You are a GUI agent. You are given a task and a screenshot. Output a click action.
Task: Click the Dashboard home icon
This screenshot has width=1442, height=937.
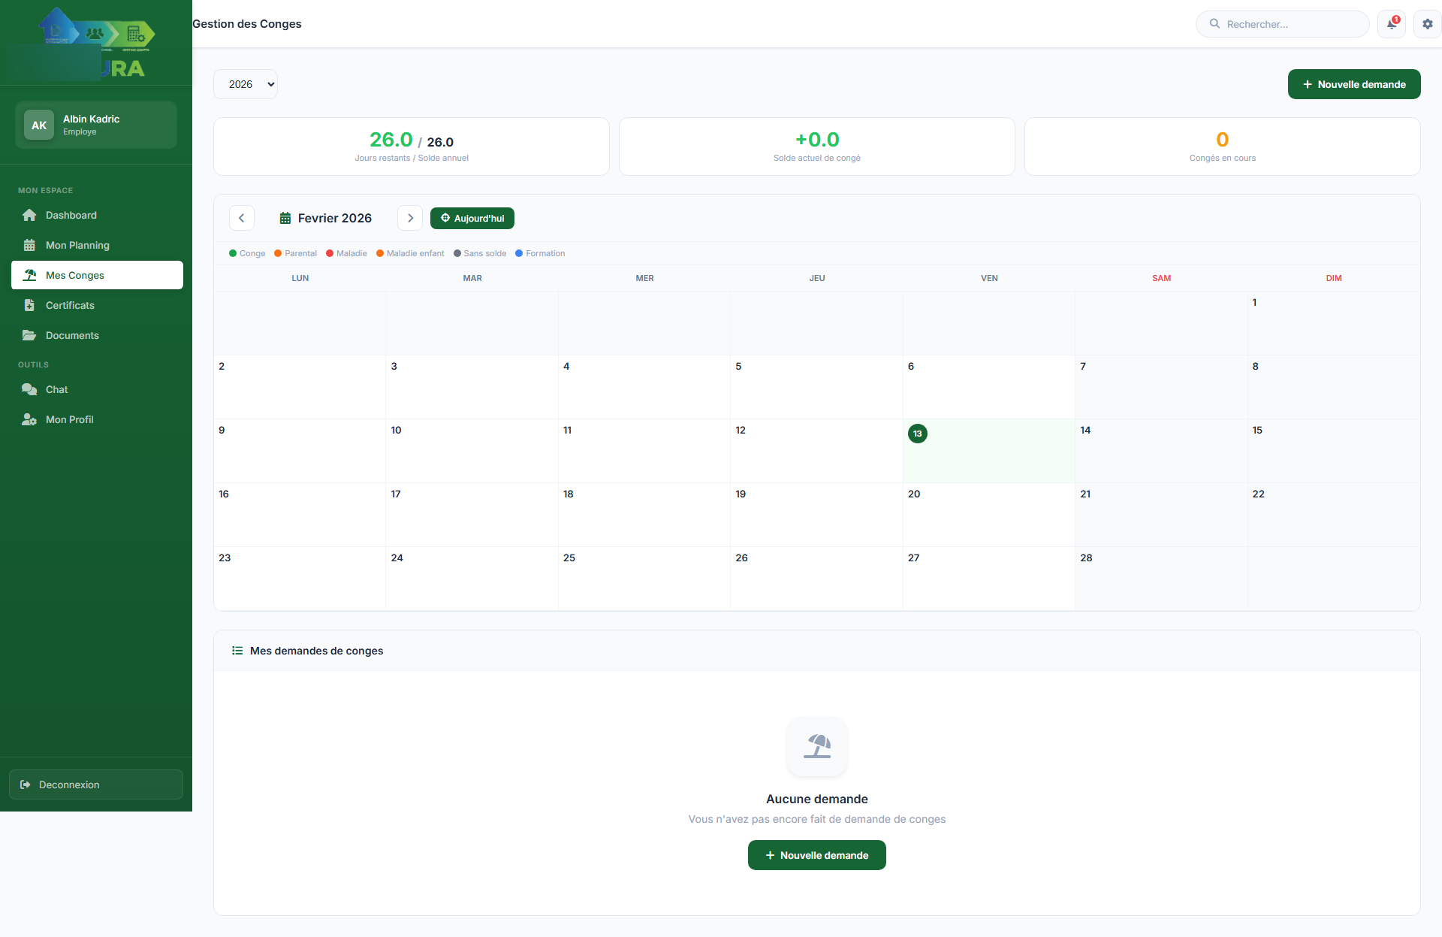29,216
